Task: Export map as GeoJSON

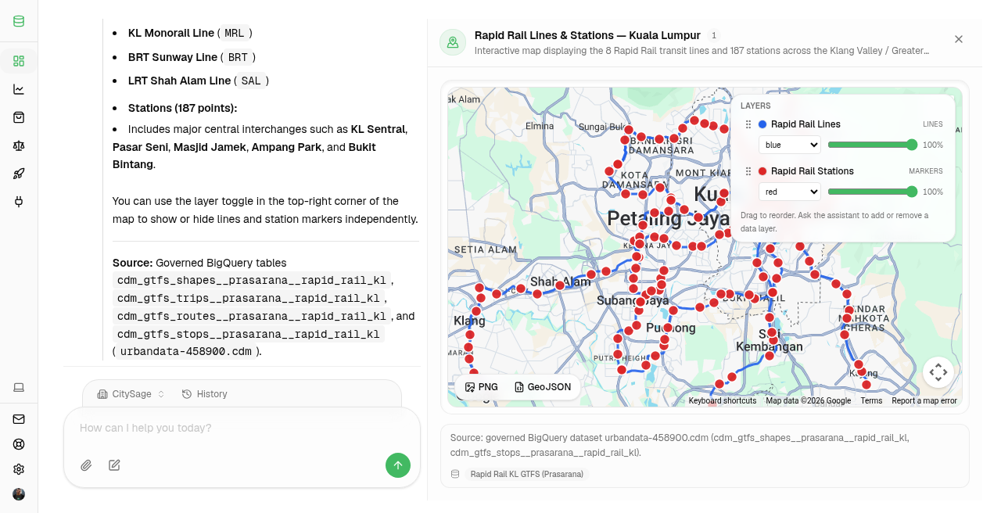Action: tap(543, 387)
